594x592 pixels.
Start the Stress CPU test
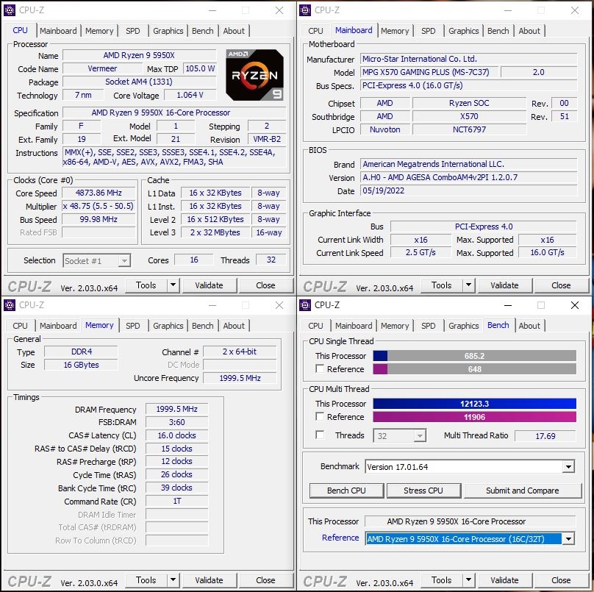coord(423,491)
